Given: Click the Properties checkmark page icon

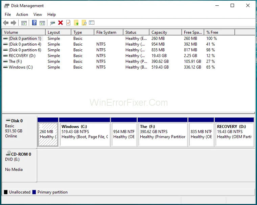Looking at the screenshot, I should (68, 23).
